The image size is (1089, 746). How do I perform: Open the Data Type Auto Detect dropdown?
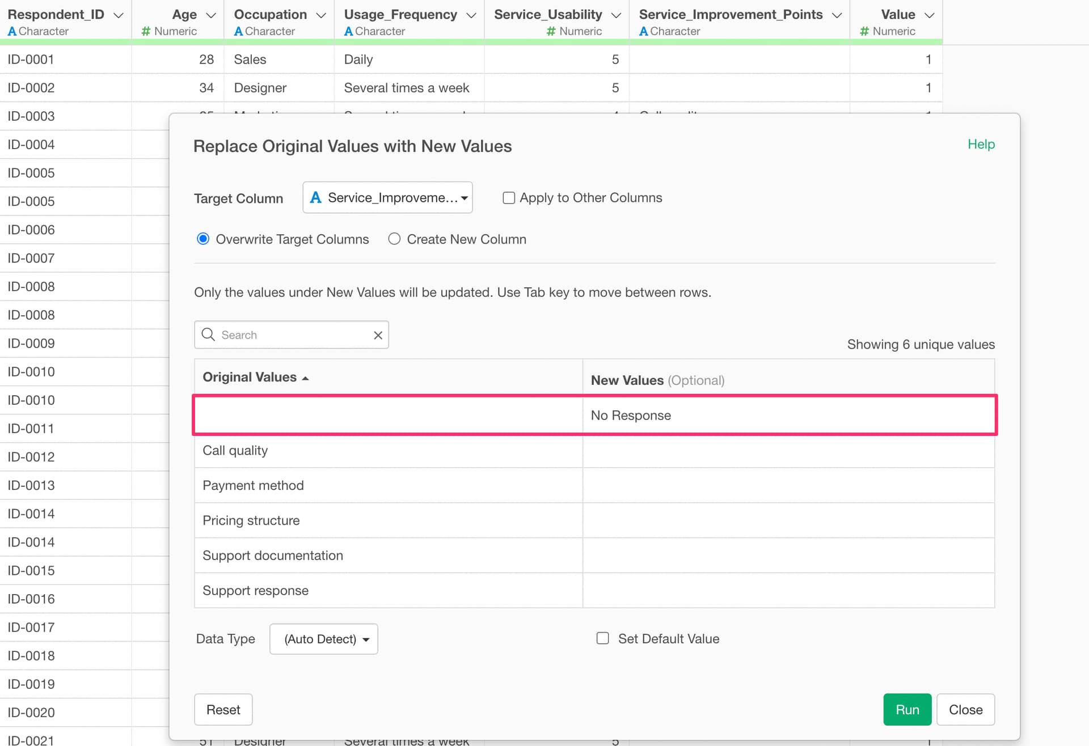324,639
